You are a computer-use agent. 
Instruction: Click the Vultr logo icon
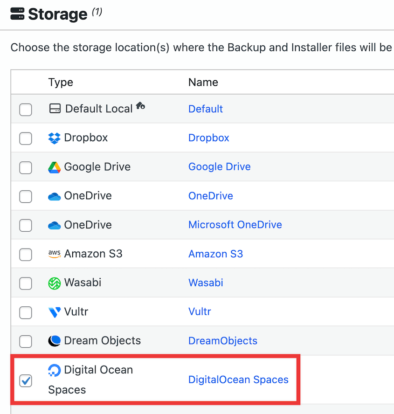tap(55, 312)
